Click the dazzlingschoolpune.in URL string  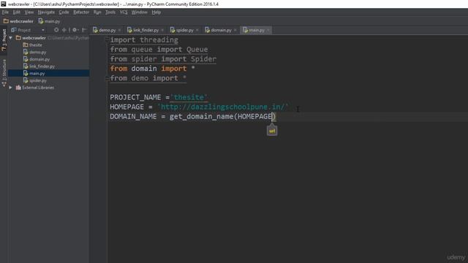pos(223,107)
